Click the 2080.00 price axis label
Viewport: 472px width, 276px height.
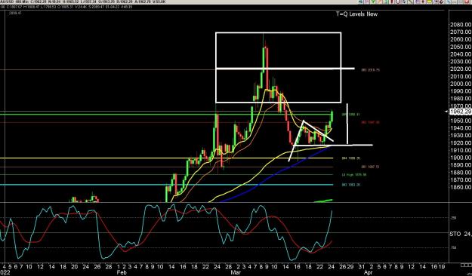click(x=461, y=24)
